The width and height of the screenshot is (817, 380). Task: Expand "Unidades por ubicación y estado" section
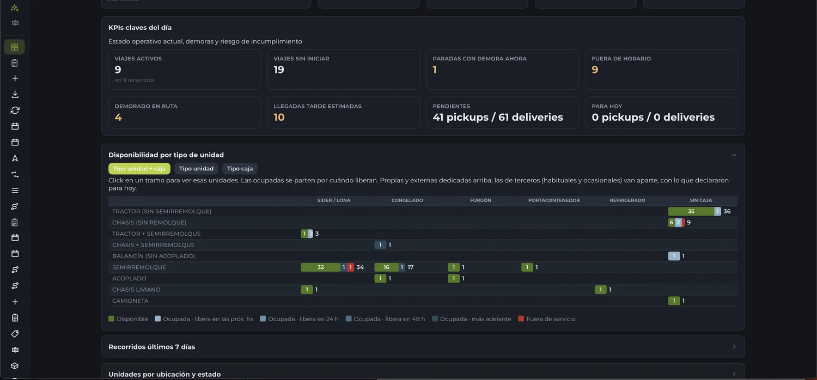coord(423,374)
